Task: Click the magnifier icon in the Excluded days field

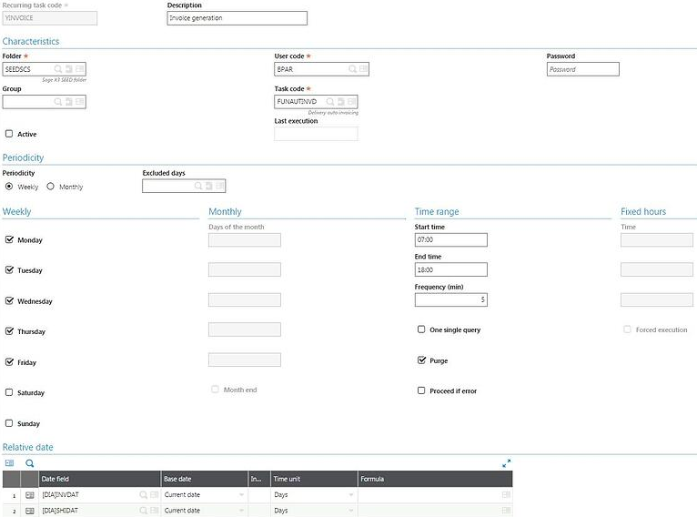Action: [198, 187]
